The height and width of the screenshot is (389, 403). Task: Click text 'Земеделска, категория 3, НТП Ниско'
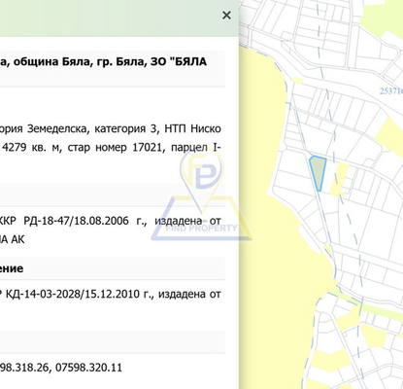tap(124, 128)
